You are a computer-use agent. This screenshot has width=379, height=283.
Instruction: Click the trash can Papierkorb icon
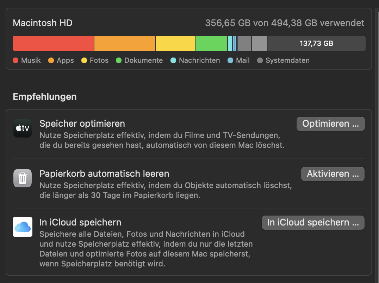(23, 178)
